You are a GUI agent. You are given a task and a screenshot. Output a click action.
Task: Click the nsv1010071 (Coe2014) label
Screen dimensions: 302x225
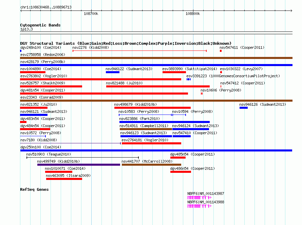click(x=65, y=168)
